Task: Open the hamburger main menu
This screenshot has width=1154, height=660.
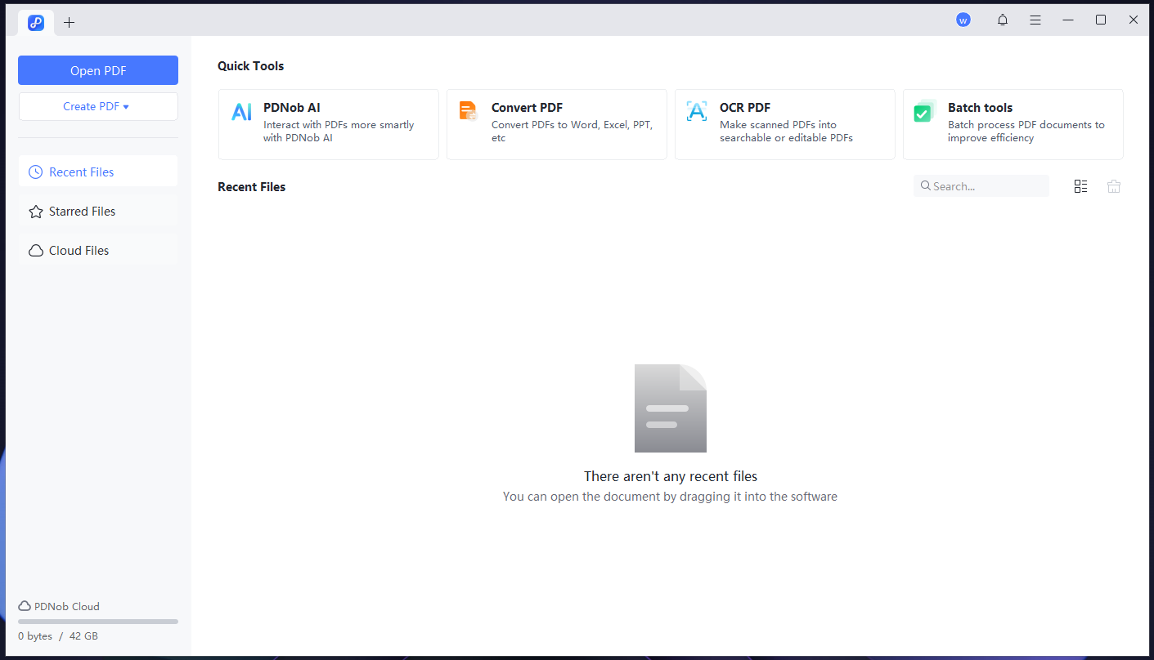Action: (1035, 20)
